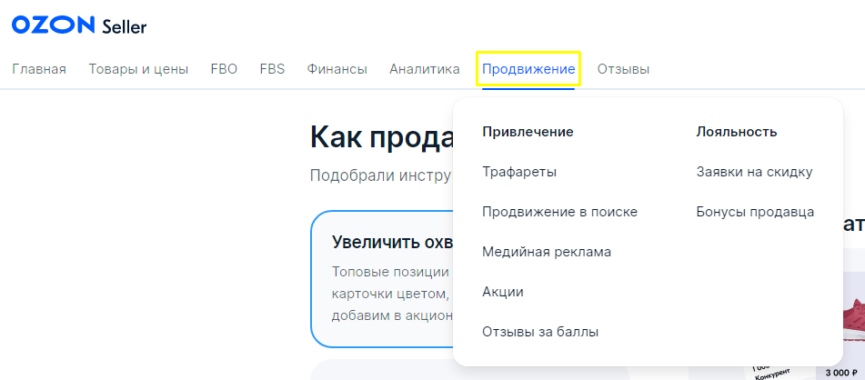The height and width of the screenshot is (380, 865).
Task: Open Заявки на скидку menu item
Action: pos(754,172)
